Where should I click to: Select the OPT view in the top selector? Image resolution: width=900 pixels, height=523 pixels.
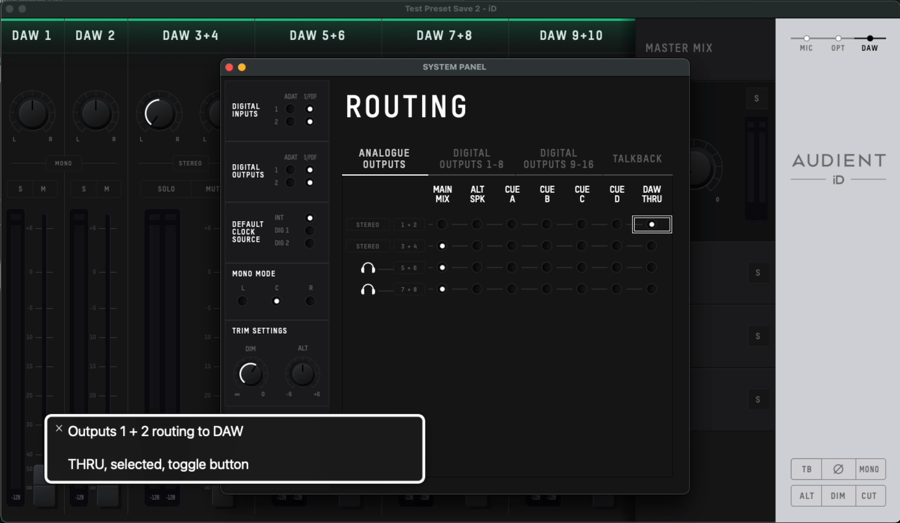(838, 38)
